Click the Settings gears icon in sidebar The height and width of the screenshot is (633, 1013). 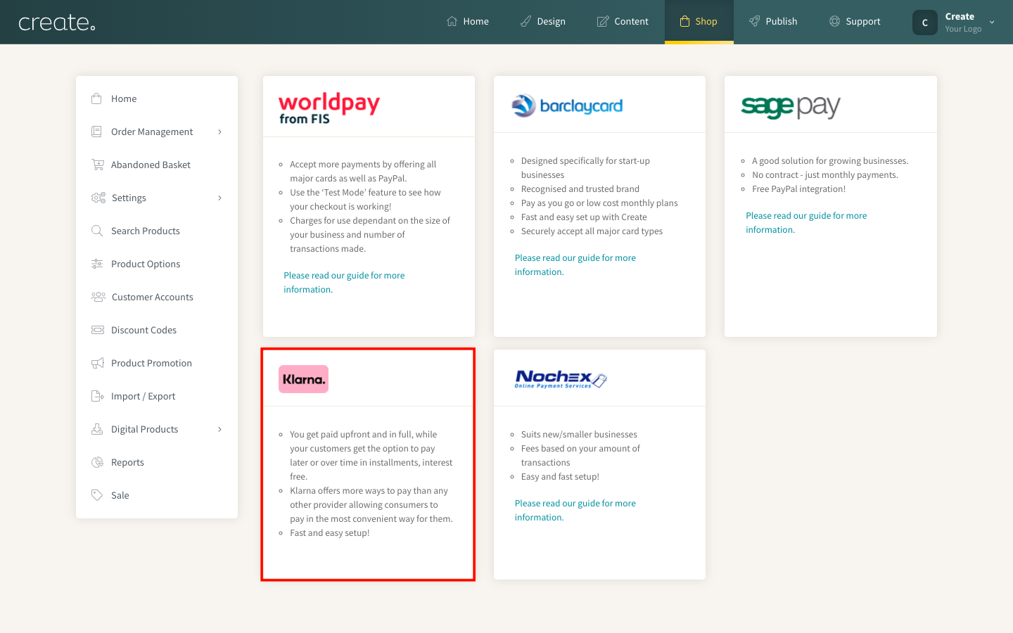98,198
